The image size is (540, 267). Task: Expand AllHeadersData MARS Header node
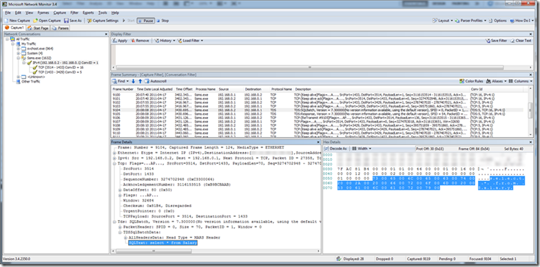tap(125, 238)
